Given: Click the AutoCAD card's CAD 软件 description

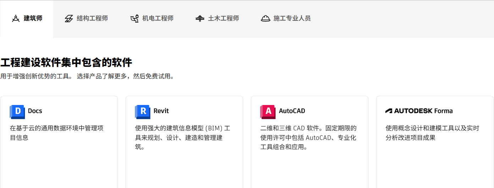Looking at the screenshot, I should tap(308, 137).
